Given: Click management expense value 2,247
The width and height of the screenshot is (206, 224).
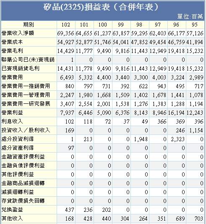Looking at the screenshot, I should point(67,95).
